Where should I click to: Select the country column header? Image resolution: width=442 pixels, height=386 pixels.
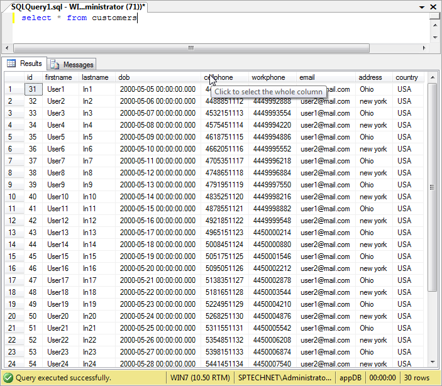pyautogui.click(x=408, y=77)
